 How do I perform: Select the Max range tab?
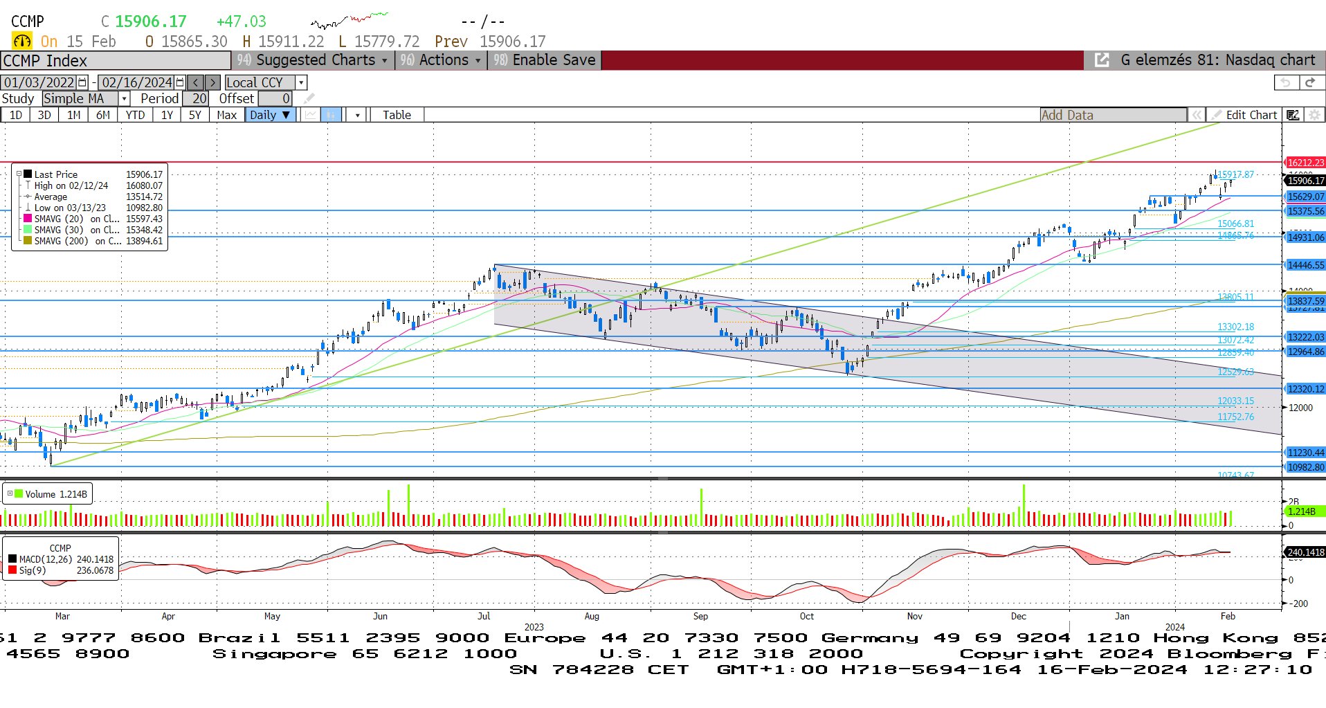227,115
